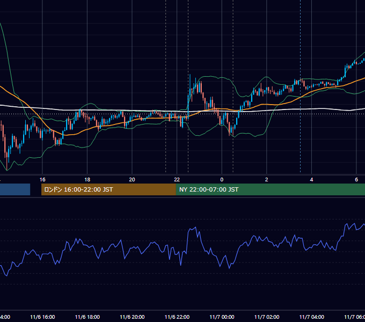Screen dimensions: 365x322
Task: Click the 11/7 02:00 date label
Action: coord(267,317)
